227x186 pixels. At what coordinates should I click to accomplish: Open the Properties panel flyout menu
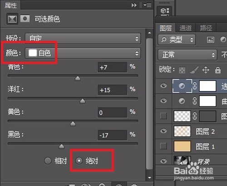coord(147,5)
